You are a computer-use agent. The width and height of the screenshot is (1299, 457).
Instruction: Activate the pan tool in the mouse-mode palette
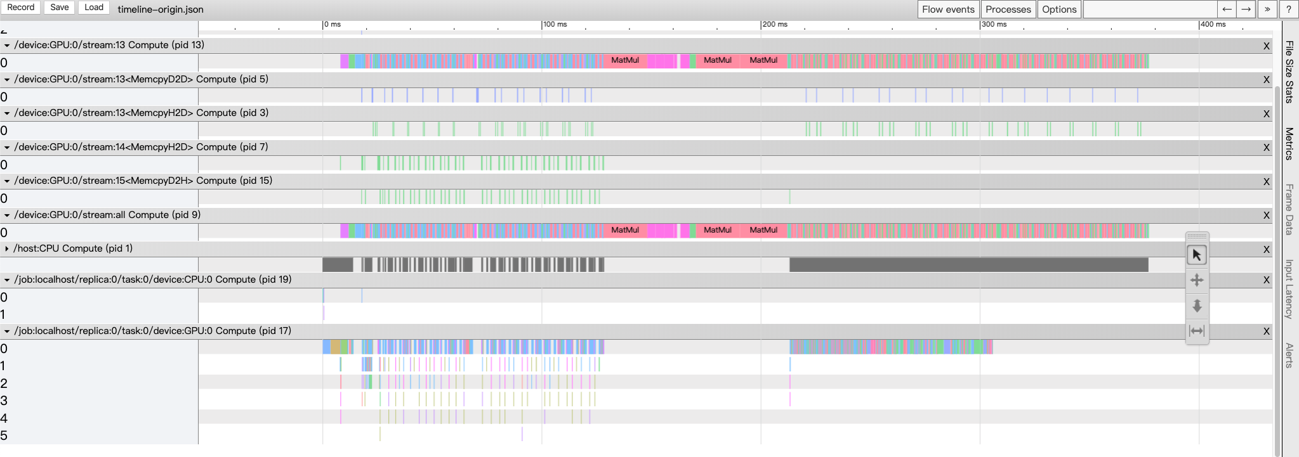pos(1197,280)
